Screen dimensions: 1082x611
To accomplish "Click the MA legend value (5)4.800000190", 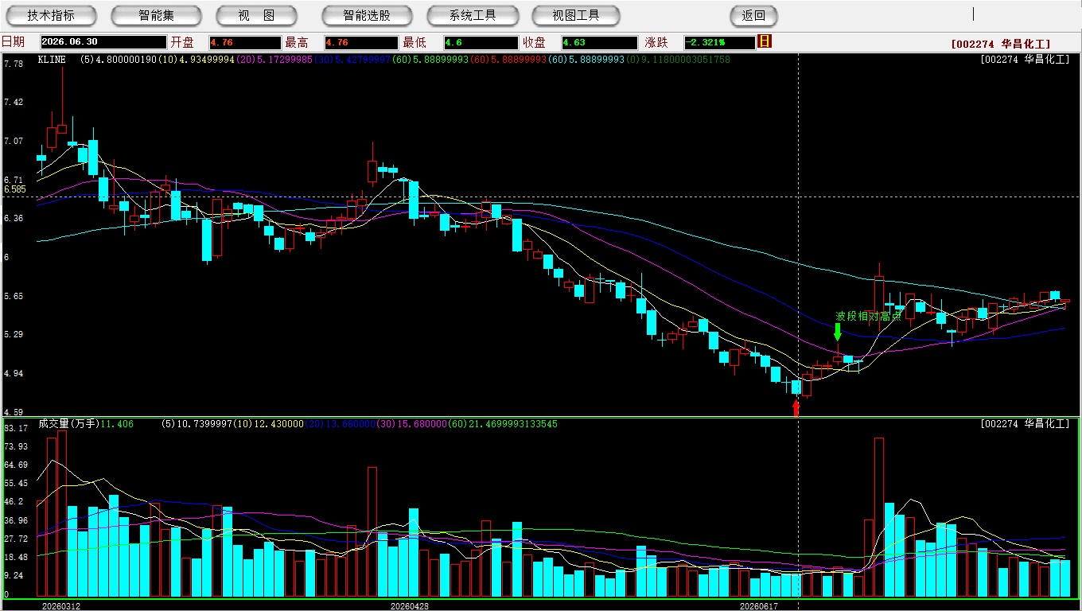I will pyautogui.click(x=118, y=60).
